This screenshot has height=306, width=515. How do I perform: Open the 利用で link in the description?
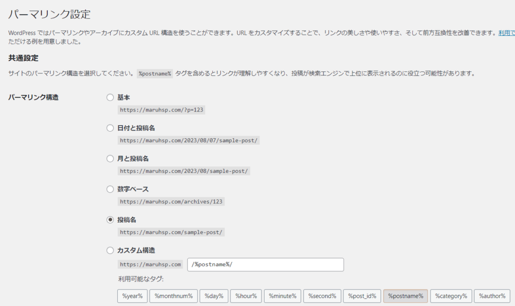pyautogui.click(x=506, y=33)
